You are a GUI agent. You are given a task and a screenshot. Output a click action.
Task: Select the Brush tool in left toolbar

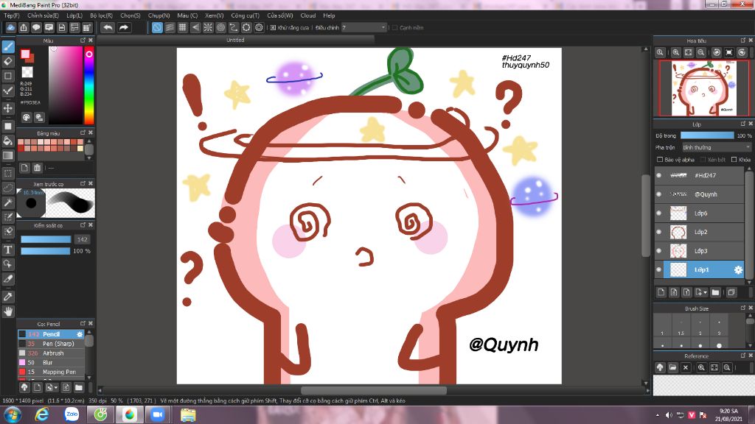[x=8, y=46]
